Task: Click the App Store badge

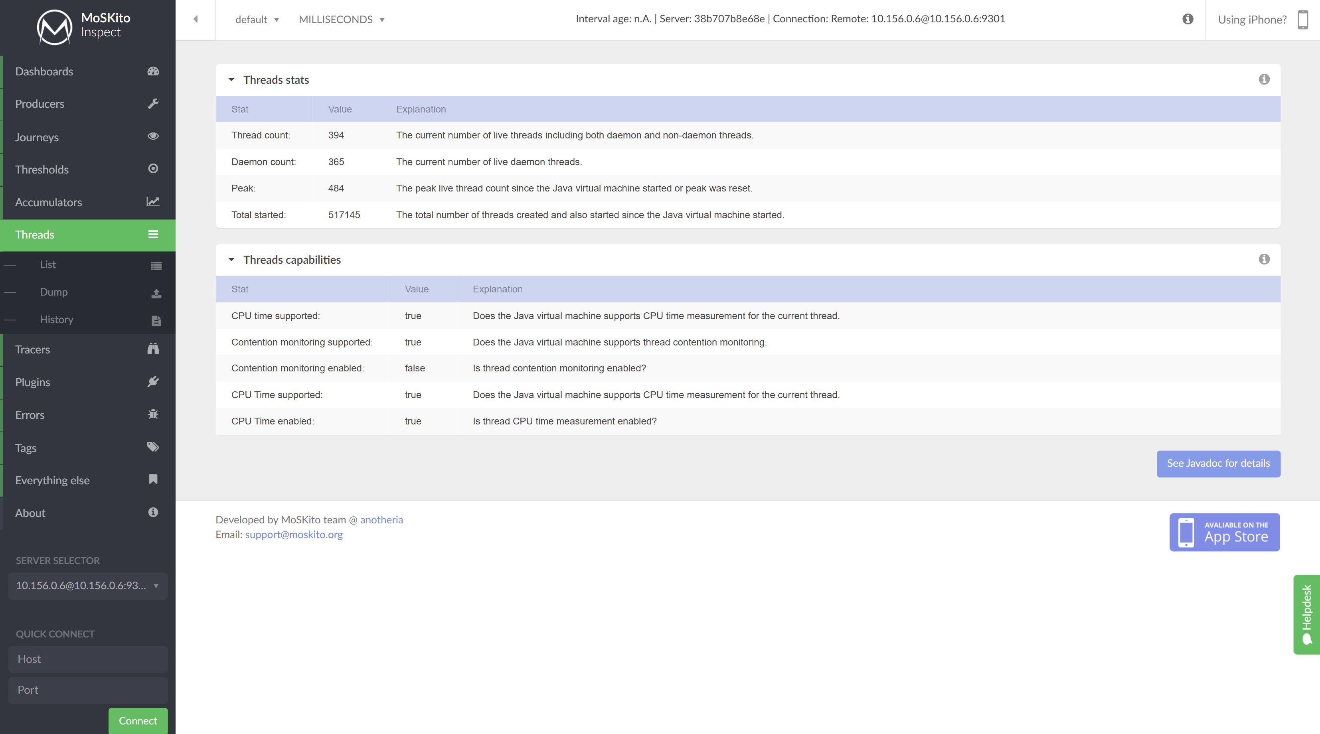Action: 1224,532
